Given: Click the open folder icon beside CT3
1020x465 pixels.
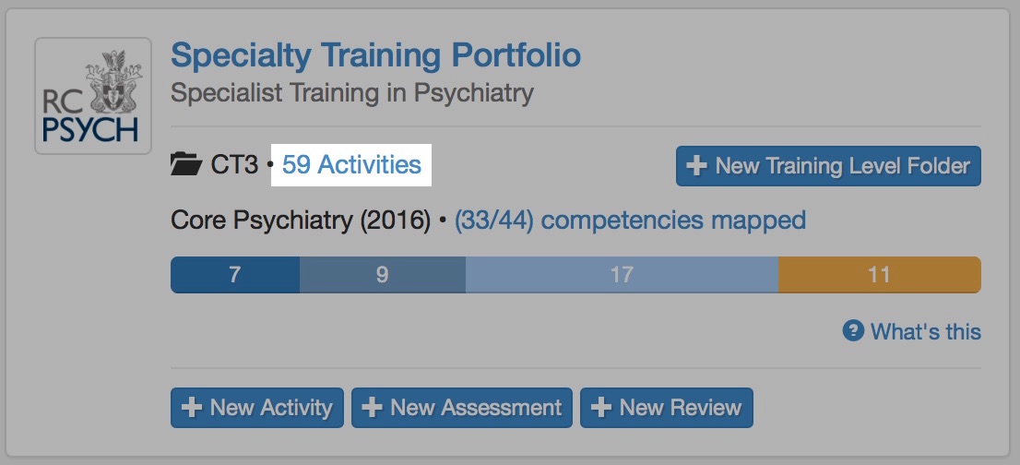Looking at the screenshot, I should click(x=187, y=166).
